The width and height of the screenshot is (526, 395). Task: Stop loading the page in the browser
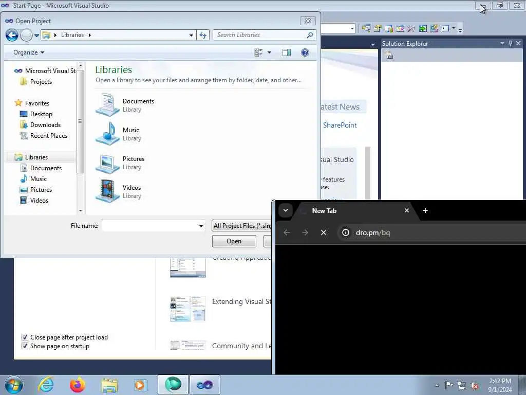coord(324,232)
